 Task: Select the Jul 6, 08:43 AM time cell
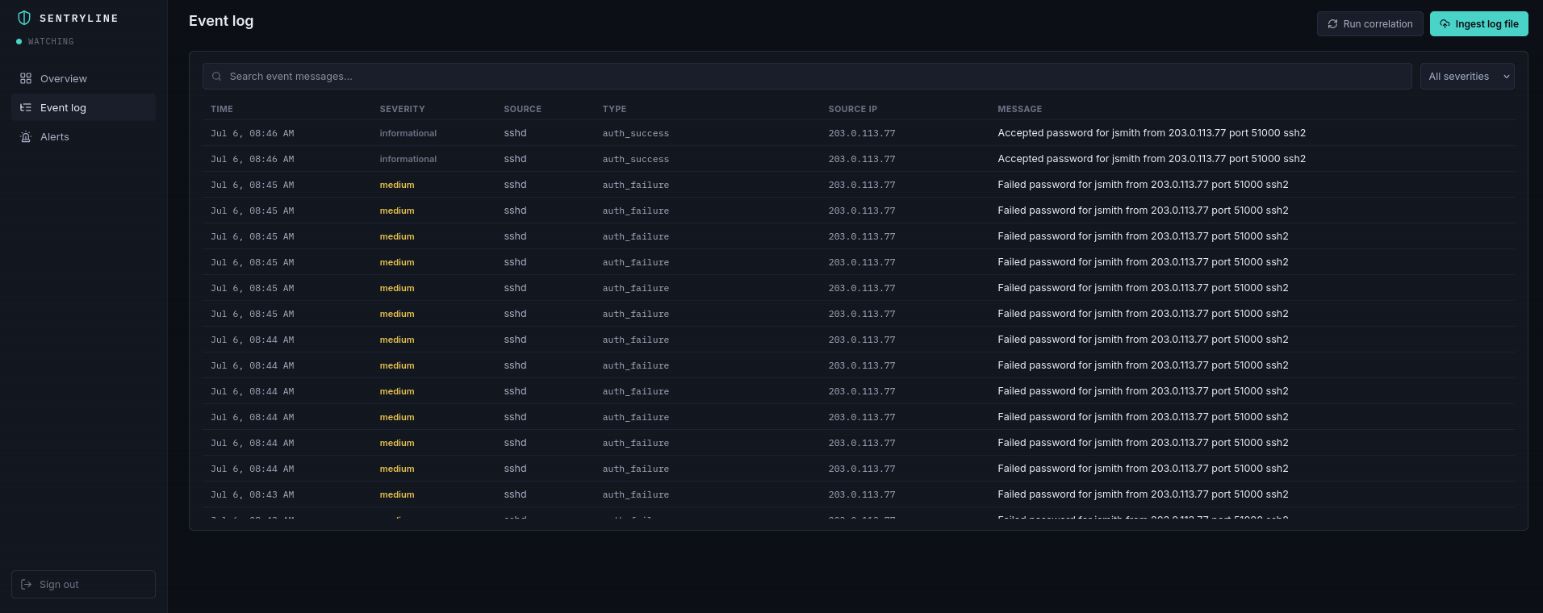pos(253,494)
